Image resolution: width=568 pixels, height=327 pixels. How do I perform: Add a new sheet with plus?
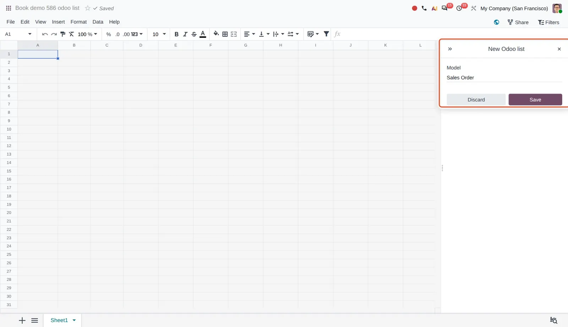click(22, 320)
